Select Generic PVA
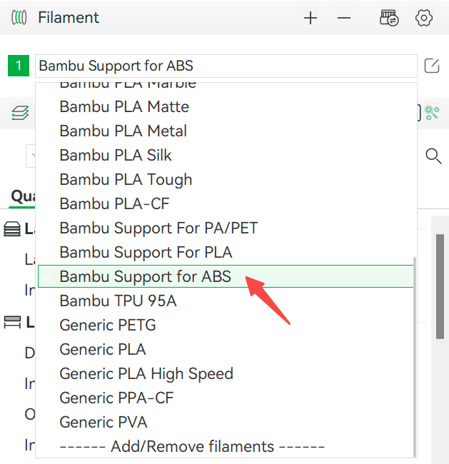This screenshot has width=449, height=464. [x=226, y=423]
